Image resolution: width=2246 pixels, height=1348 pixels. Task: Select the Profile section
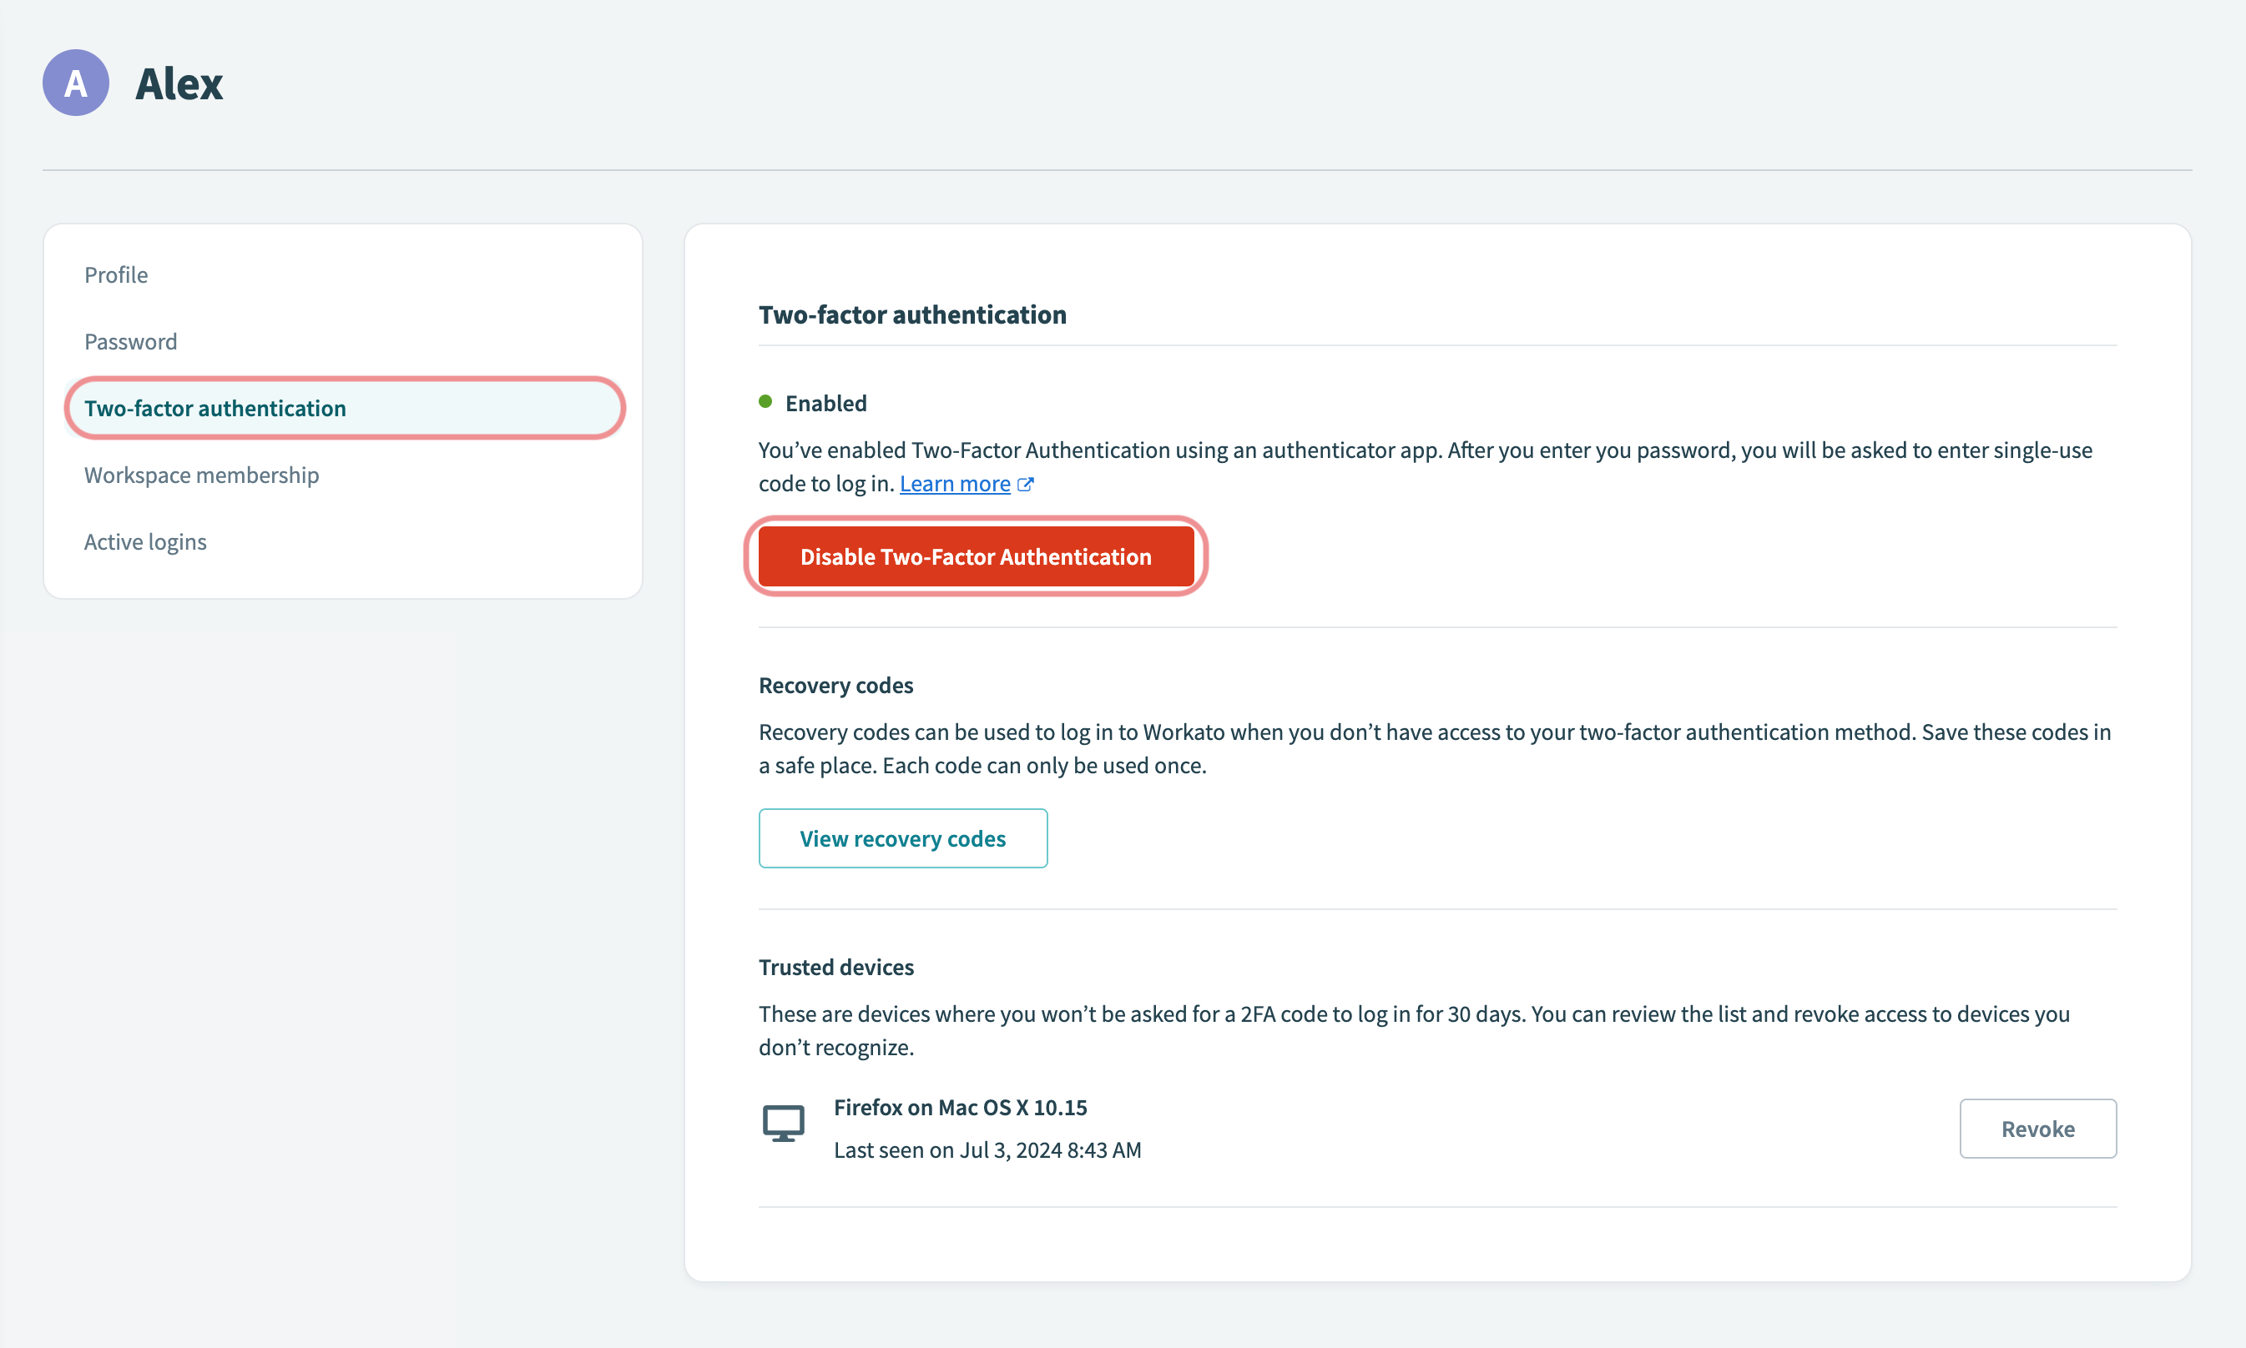click(x=115, y=274)
